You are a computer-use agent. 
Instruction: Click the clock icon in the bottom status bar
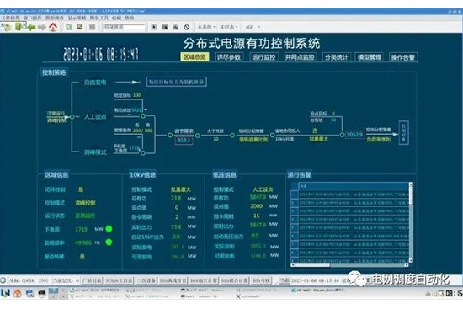(3, 280)
